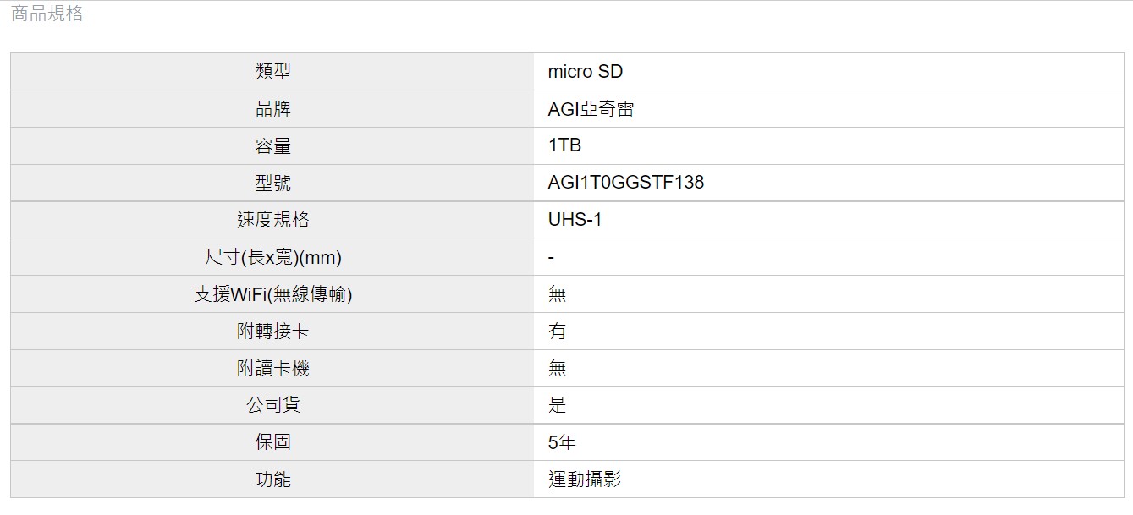Screen dimensions: 1133x515
Task: Click the 類型 label cell
Action: (272, 72)
